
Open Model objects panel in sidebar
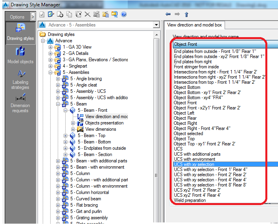pyautogui.click(x=21, y=55)
